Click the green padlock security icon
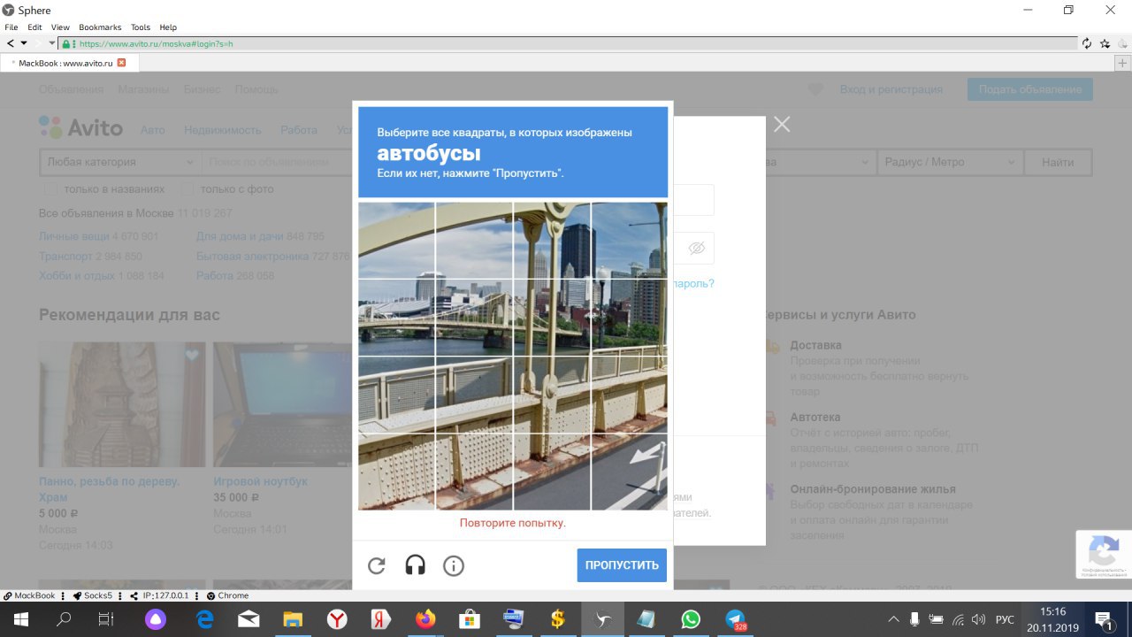Screen dimensions: 1132x637 (x=65, y=43)
